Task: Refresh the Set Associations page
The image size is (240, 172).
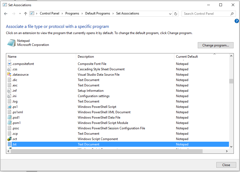Action: click(x=176, y=14)
